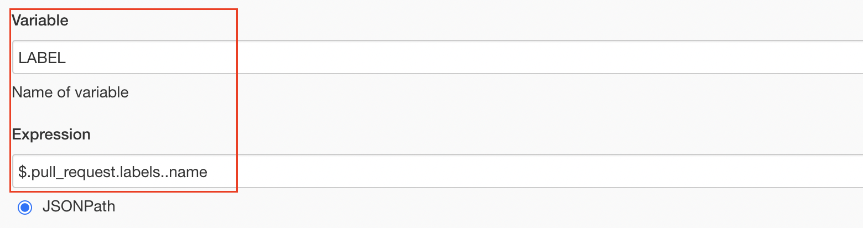Click the bold "Variable" heading label
The width and height of the screenshot is (863, 228).
coord(40,20)
